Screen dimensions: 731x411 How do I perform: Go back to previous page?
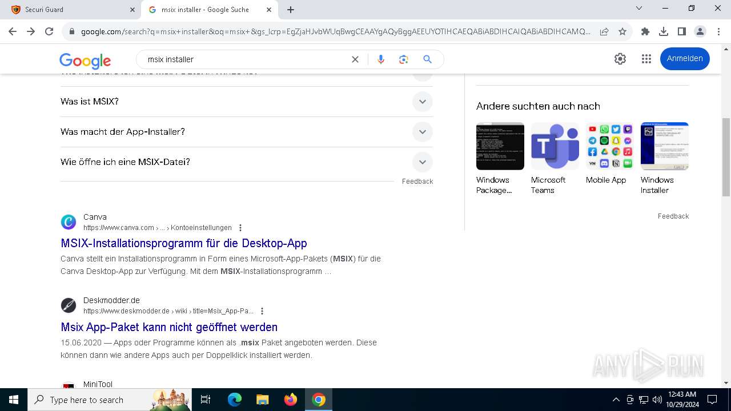[x=13, y=31]
